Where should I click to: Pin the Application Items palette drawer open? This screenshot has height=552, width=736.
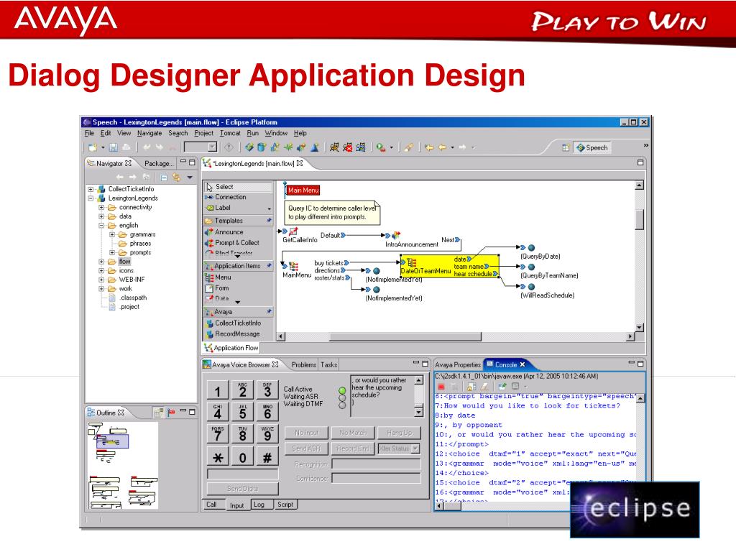269,266
